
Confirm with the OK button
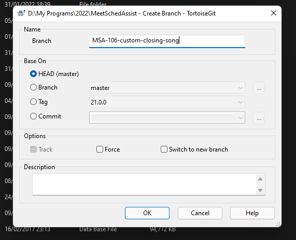pos(147,213)
